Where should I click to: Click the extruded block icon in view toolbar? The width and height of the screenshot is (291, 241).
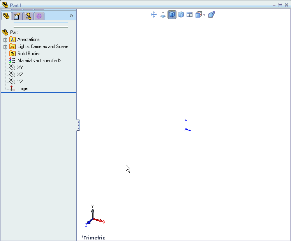pos(212,15)
